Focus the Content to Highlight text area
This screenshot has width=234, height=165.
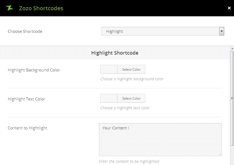click(160, 139)
